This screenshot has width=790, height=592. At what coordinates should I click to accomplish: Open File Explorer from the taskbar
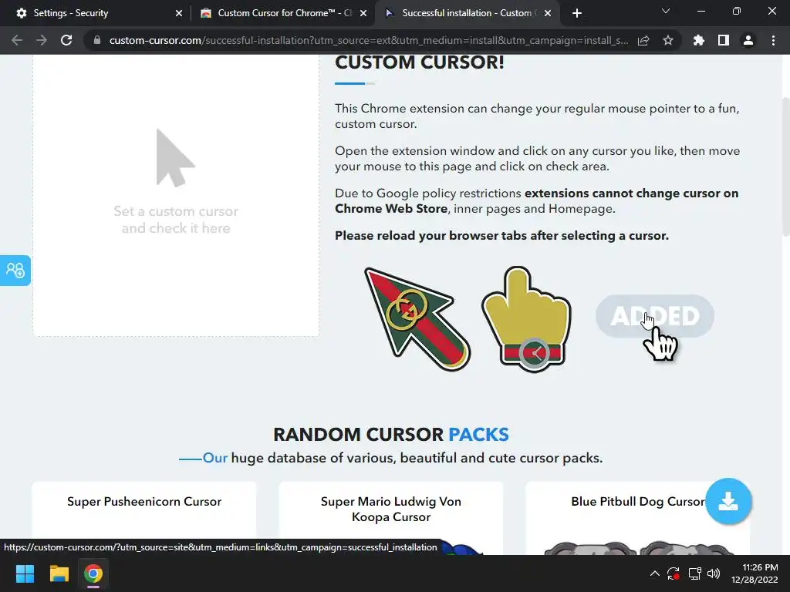click(x=59, y=573)
